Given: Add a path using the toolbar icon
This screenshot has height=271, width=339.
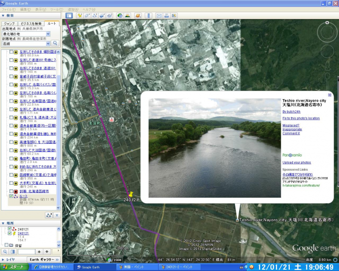Looking at the screenshot, I should pos(94,15).
